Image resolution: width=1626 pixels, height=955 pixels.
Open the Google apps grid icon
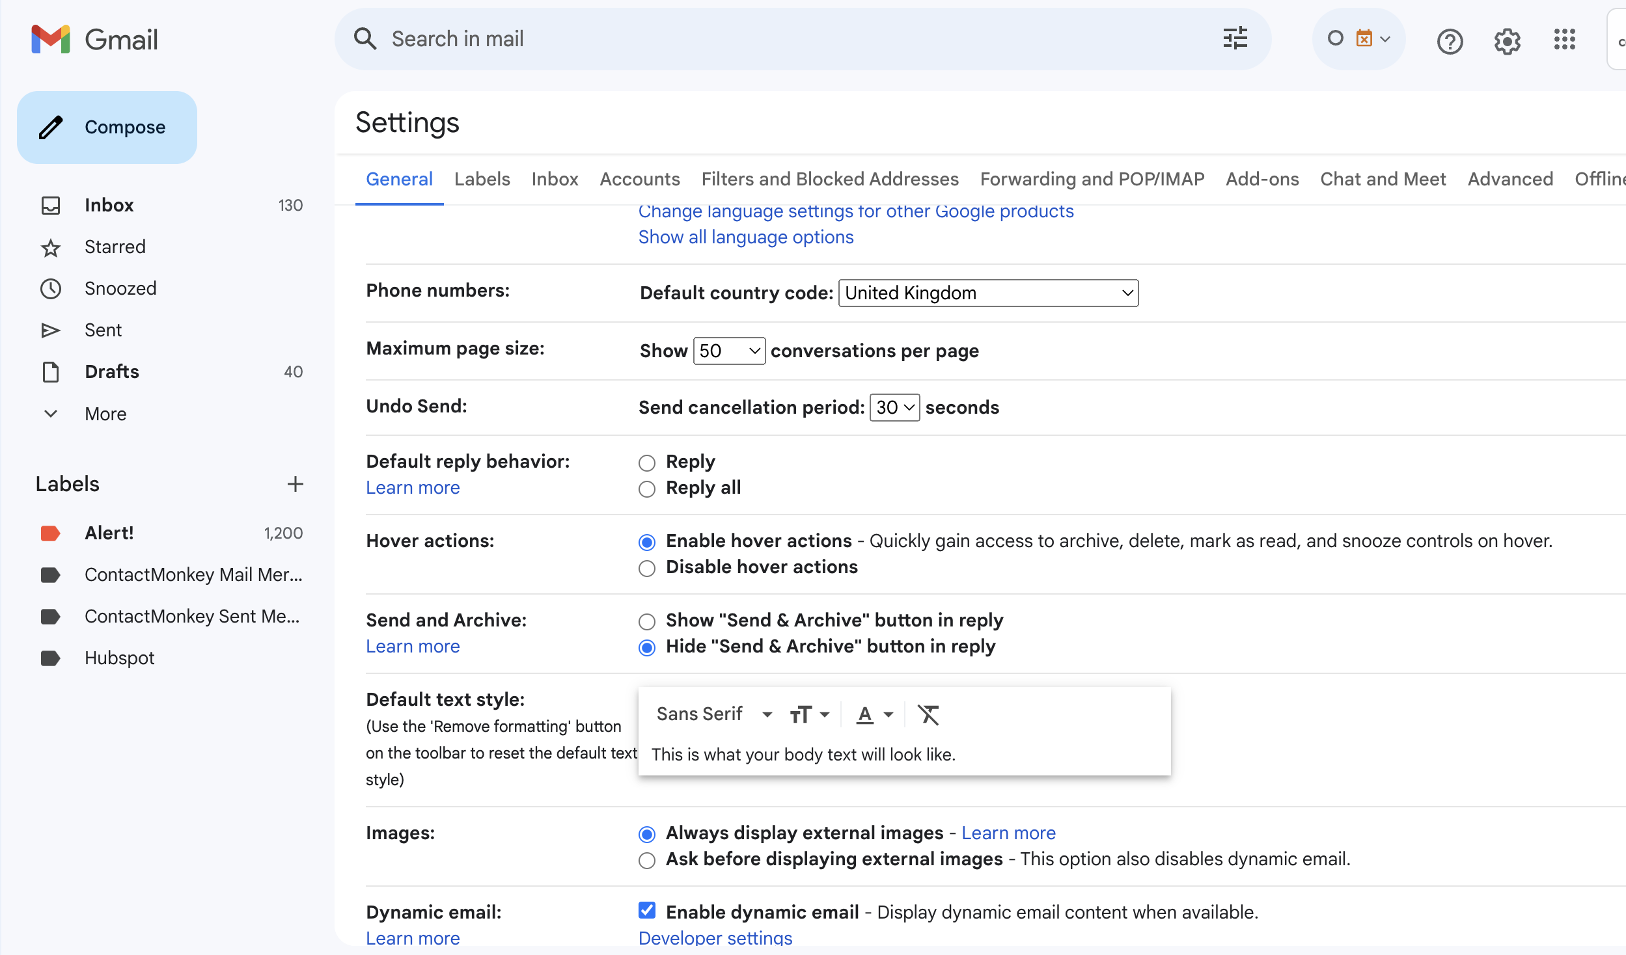pos(1565,40)
